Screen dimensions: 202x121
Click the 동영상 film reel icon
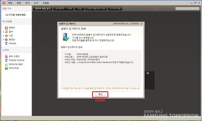[6, 39]
